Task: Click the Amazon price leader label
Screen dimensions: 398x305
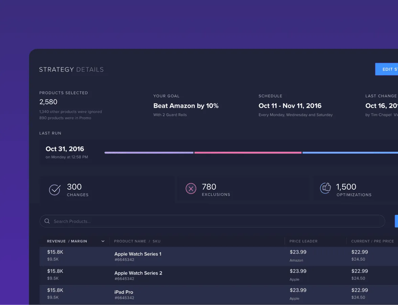Action: point(296,260)
